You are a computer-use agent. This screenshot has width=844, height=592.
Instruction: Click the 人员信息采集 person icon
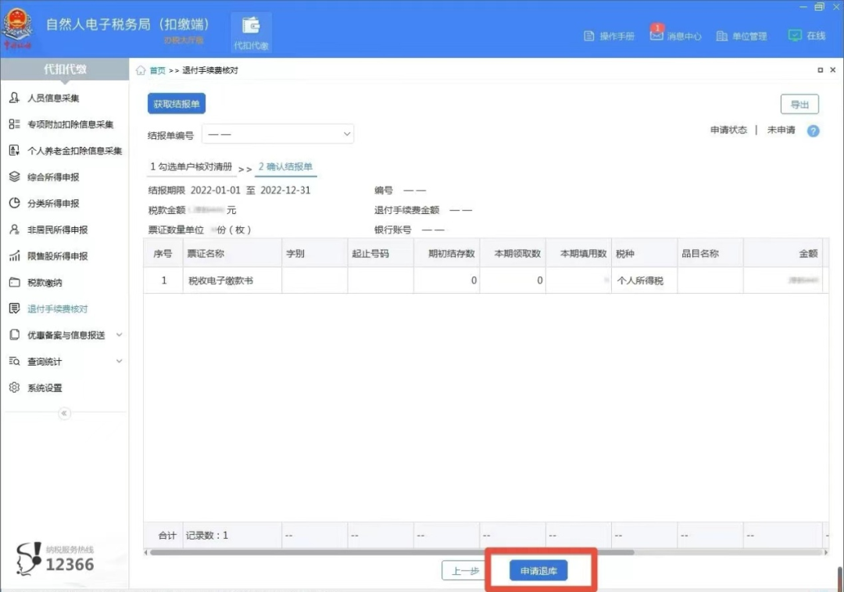click(x=15, y=98)
